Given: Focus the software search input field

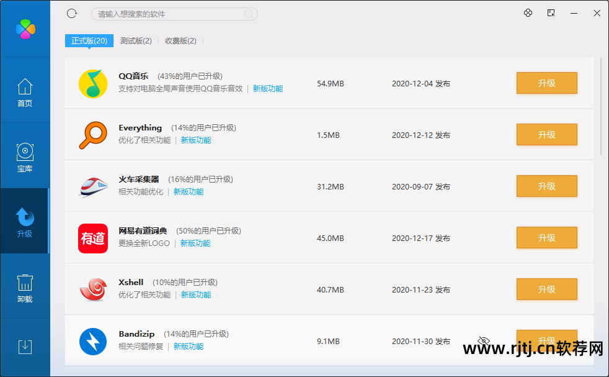Looking at the screenshot, I should click(x=174, y=14).
